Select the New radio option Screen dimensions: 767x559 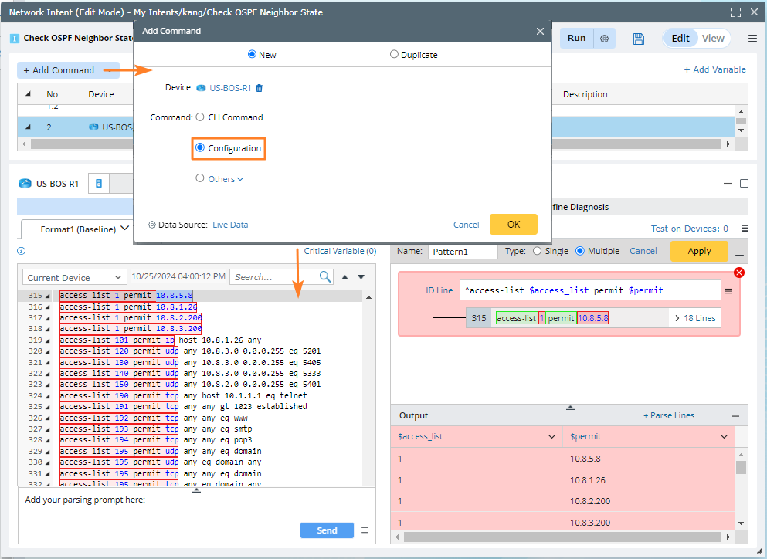coord(252,54)
